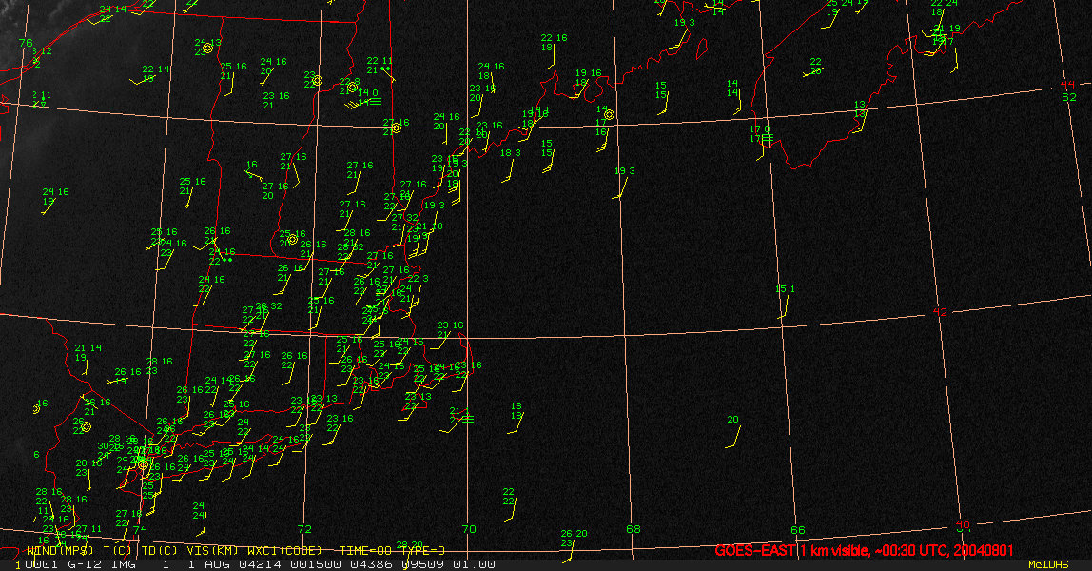Click the station plot reading 27 18
The image size is (1092, 571).
128,514
